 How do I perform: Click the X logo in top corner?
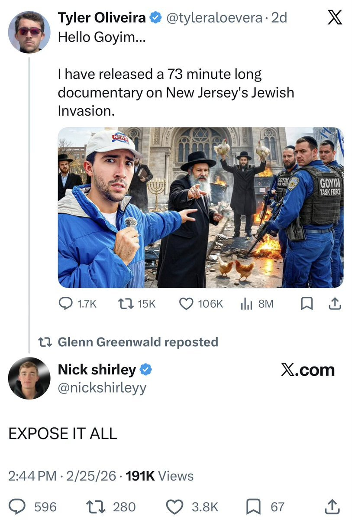(x=333, y=17)
